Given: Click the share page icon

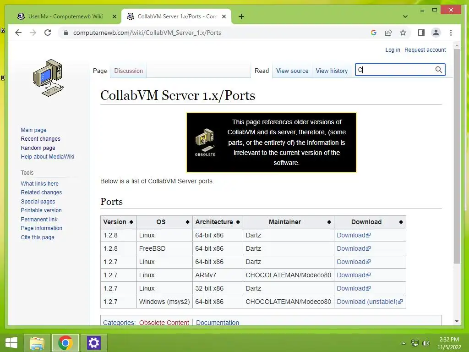Looking at the screenshot, I should [388, 33].
